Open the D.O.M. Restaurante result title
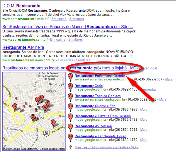The width and height of the screenshot is (176, 152). pos(21,6)
